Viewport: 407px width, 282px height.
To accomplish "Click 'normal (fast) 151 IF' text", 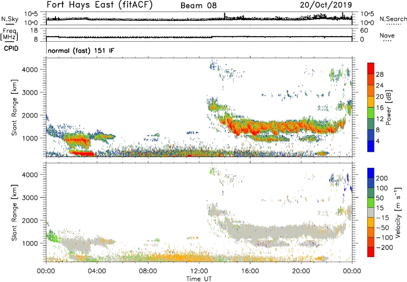I will [x=81, y=50].
